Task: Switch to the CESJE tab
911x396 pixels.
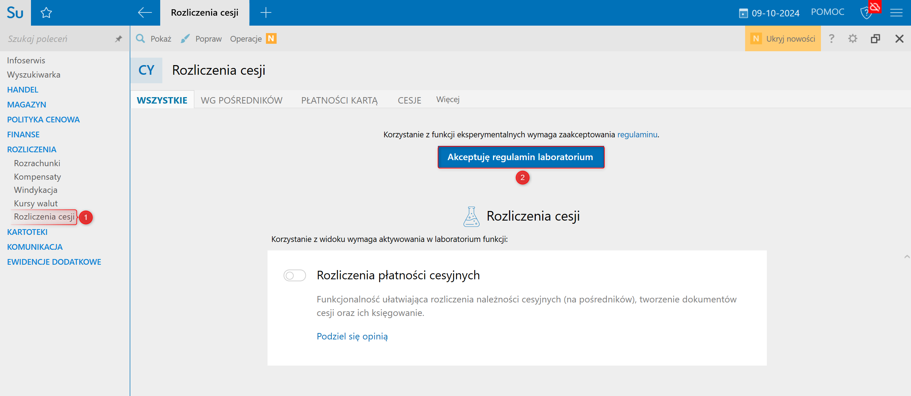Action: click(409, 100)
